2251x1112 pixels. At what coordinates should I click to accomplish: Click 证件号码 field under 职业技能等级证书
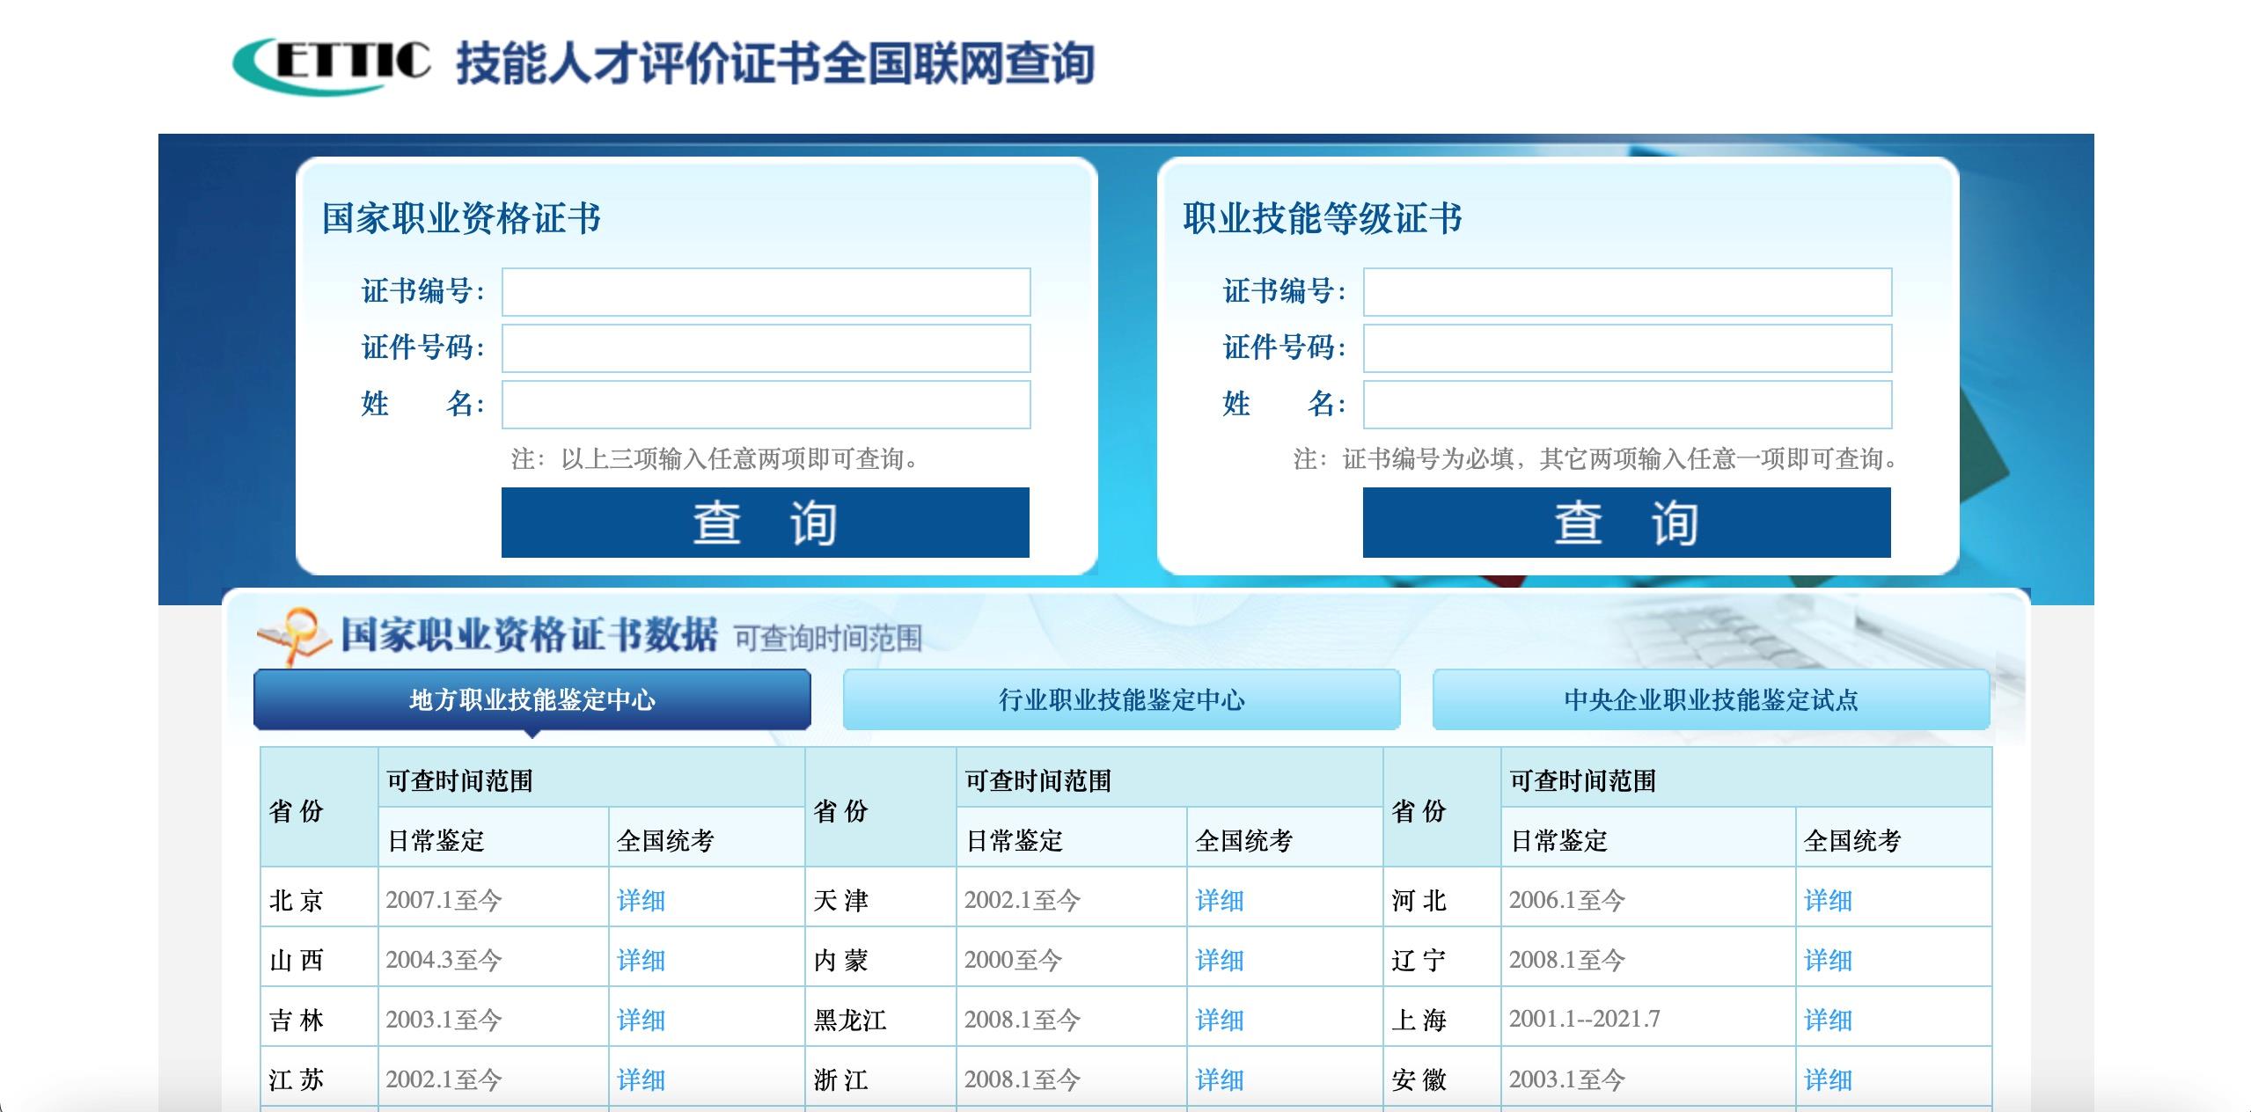(1627, 348)
